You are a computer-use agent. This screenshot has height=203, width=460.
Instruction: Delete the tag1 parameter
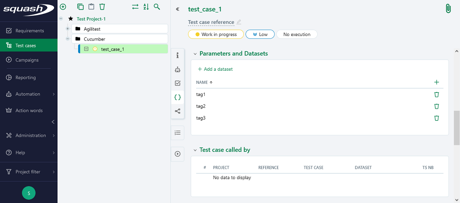(x=436, y=95)
